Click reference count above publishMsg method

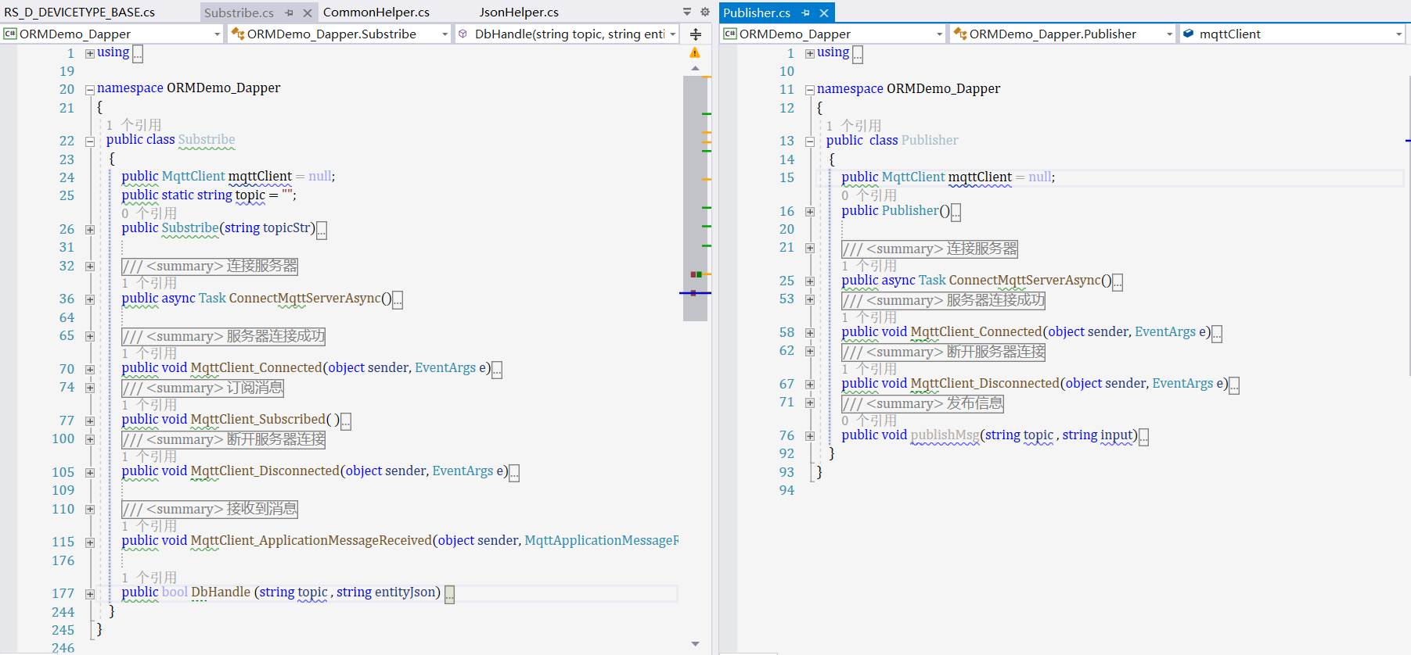(869, 421)
